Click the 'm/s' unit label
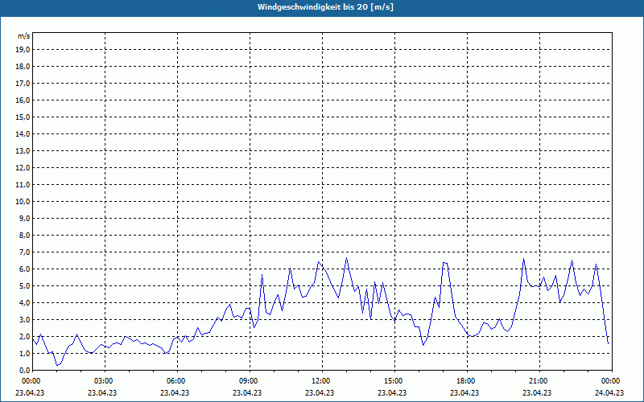This screenshot has width=644, height=402. point(24,36)
